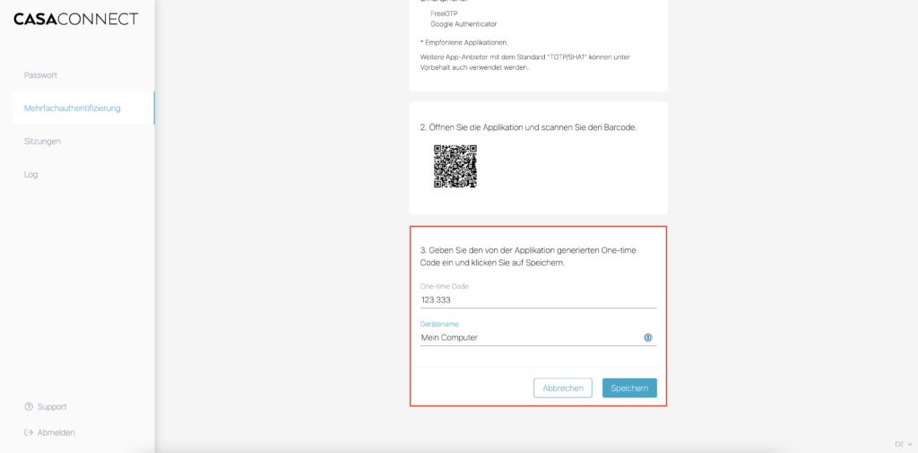The height and width of the screenshot is (453, 918).
Task: Select Mehrfachauthentifizierung in the sidebar
Action: [72, 109]
